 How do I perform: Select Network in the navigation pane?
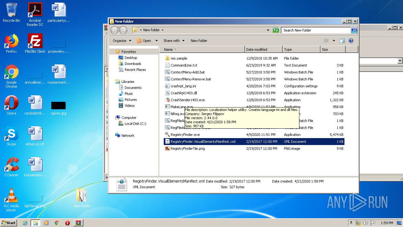point(128,136)
